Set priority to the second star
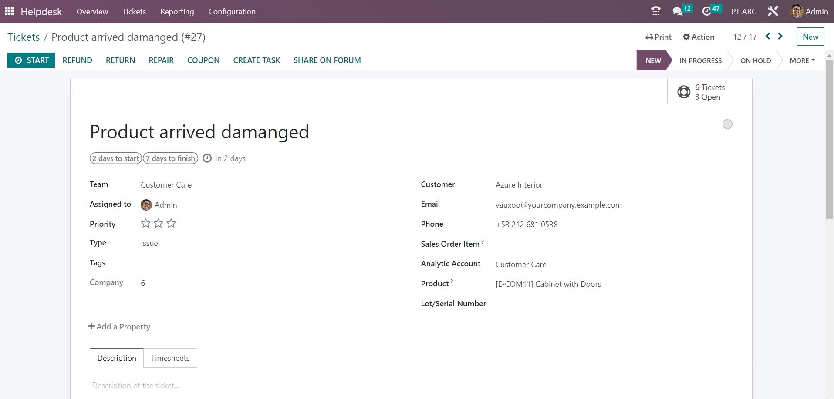834x399 pixels. point(159,224)
